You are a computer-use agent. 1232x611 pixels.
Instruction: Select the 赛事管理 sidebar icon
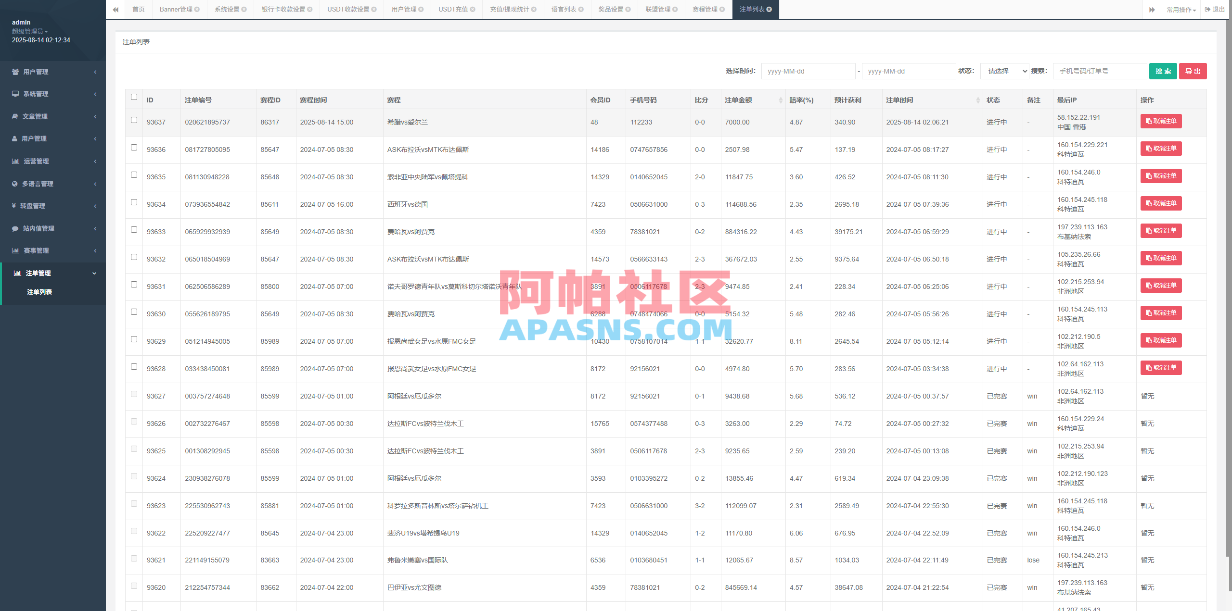pyautogui.click(x=15, y=250)
